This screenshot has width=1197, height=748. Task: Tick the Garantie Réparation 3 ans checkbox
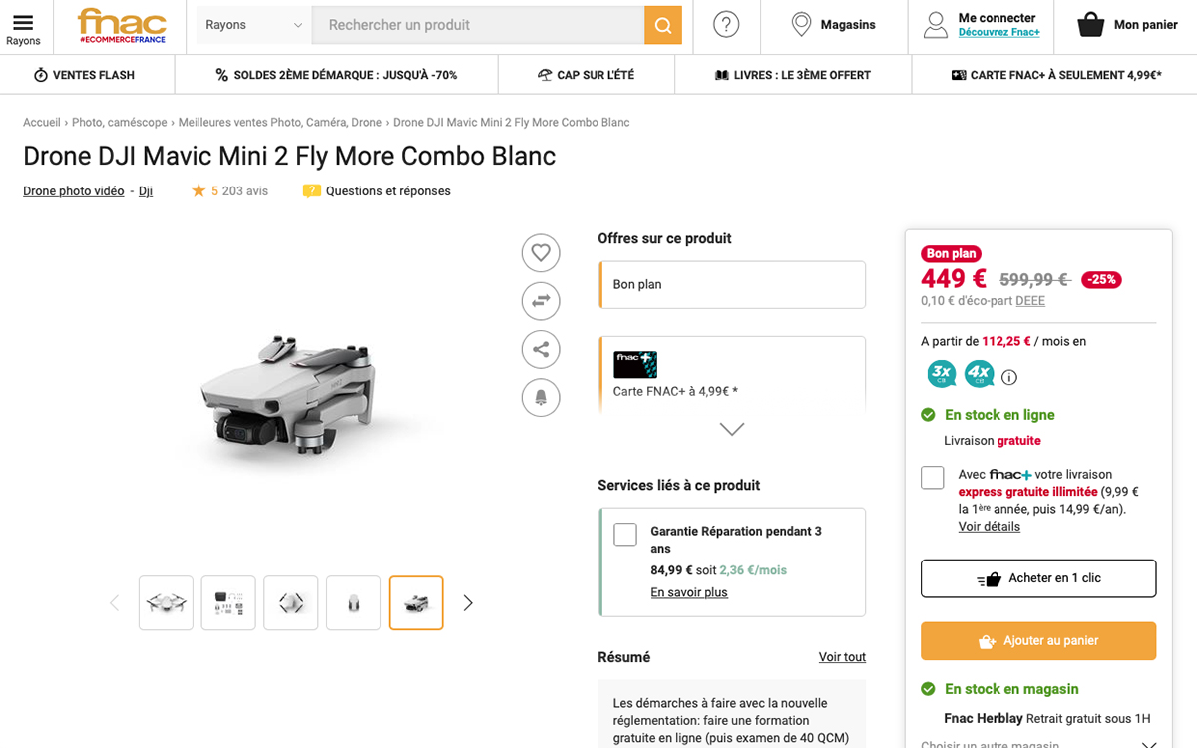(625, 534)
